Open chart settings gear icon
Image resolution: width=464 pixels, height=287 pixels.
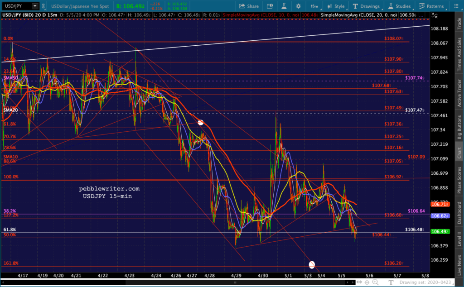pos(298,6)
